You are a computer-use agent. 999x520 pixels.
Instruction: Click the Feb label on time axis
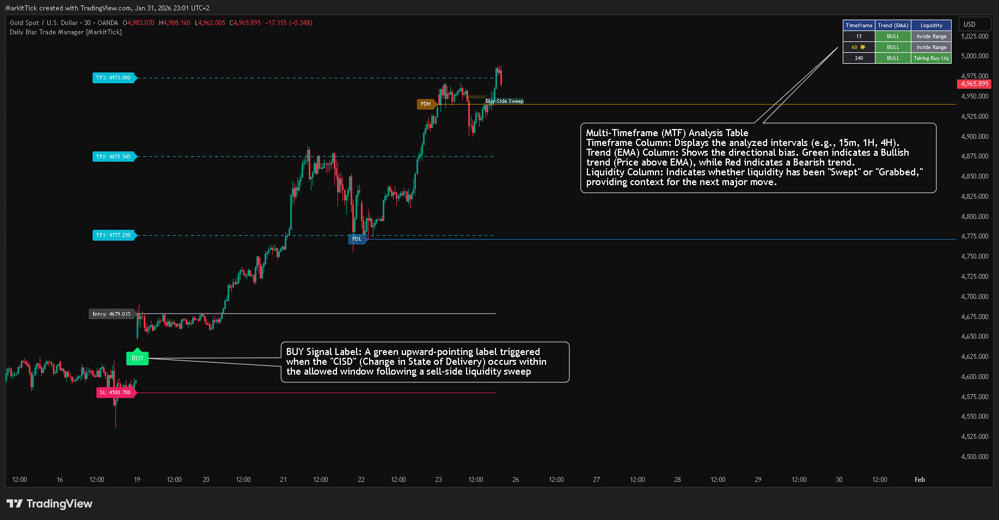coord(920,480)
